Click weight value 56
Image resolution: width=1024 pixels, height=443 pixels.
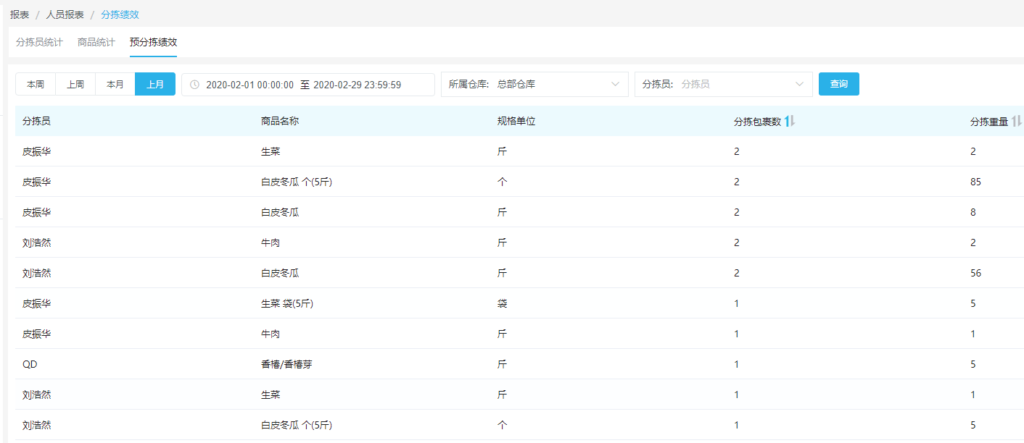tap(975, 273)
